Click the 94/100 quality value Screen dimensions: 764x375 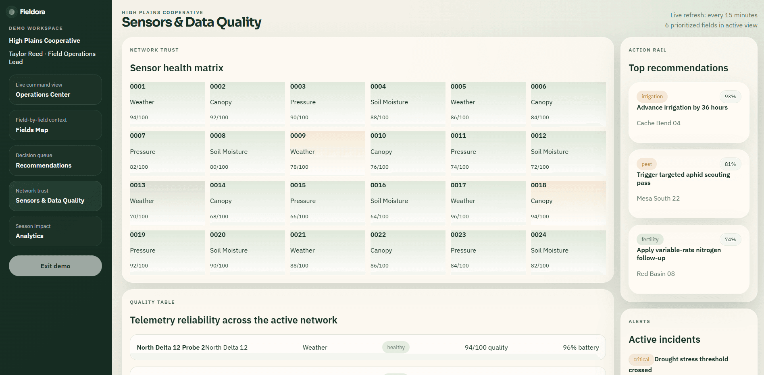pyautogui.click(x=486, y=348)
